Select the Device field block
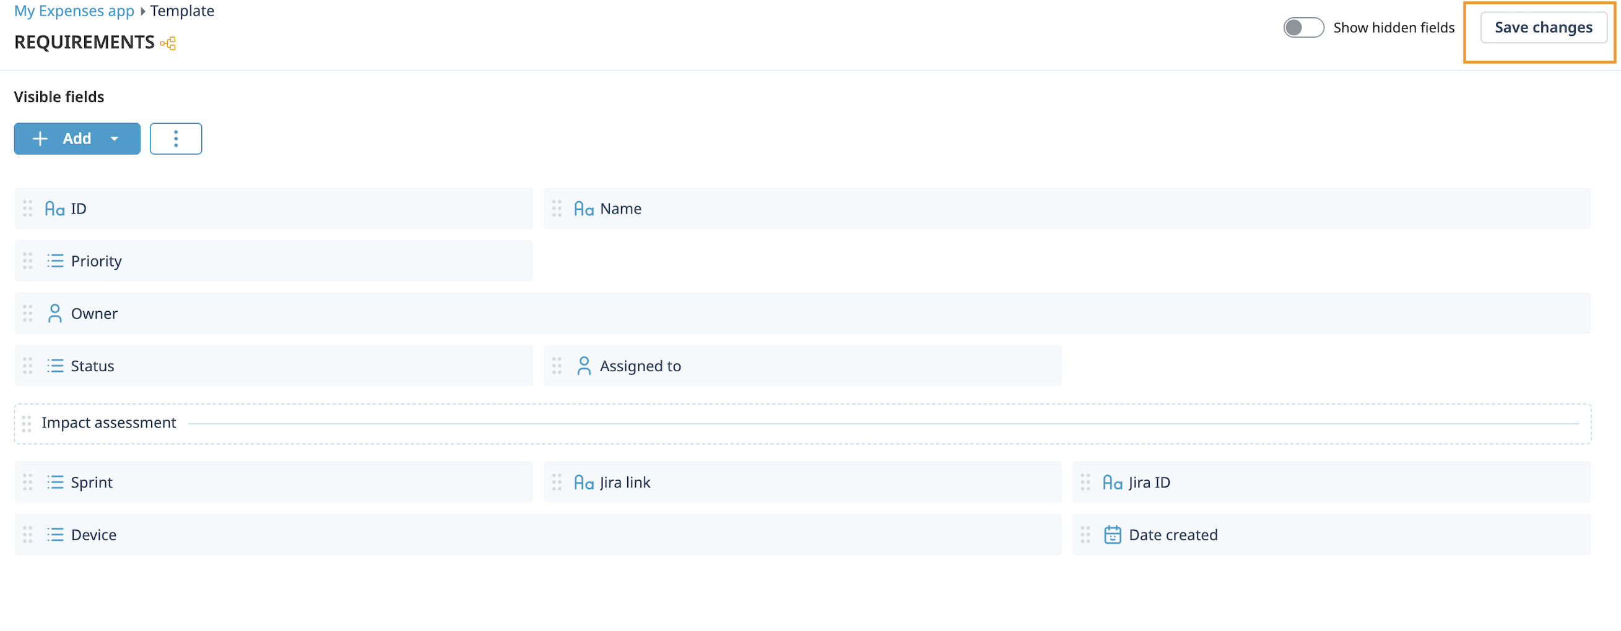1621x631 pixels. tap(537, 535)
